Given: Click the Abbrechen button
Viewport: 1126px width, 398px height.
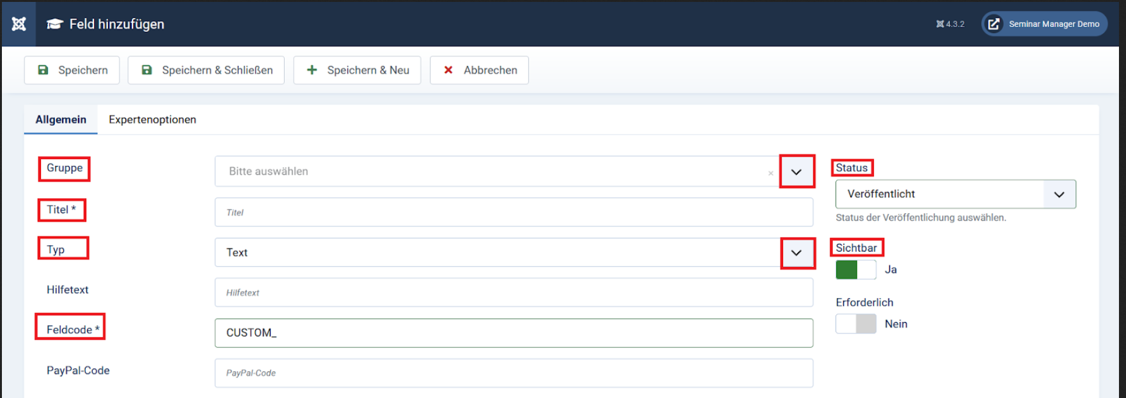Looking at the screenshot, I should (x=479, y=70).
